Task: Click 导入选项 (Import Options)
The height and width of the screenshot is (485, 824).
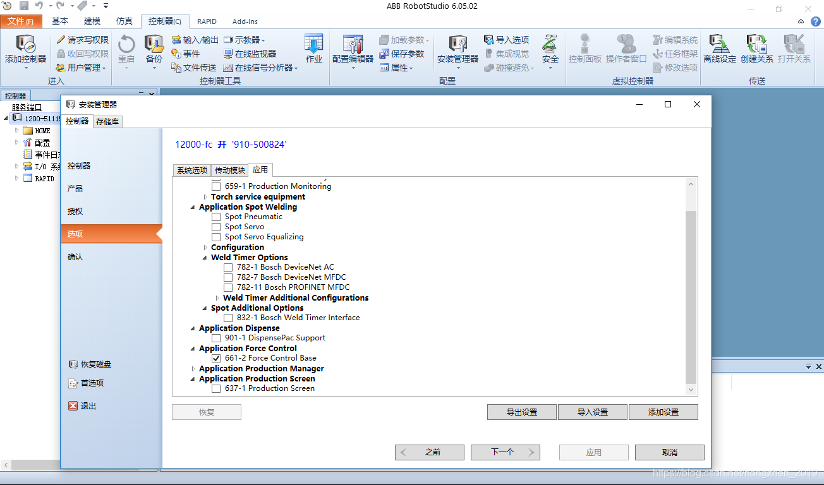Action: [507, 40]
